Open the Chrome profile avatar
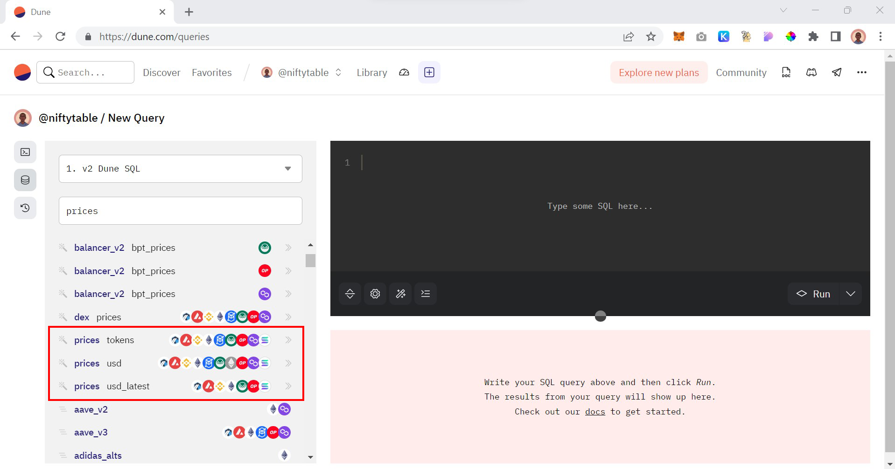This screenshot has width=895, height=469. 858,36
